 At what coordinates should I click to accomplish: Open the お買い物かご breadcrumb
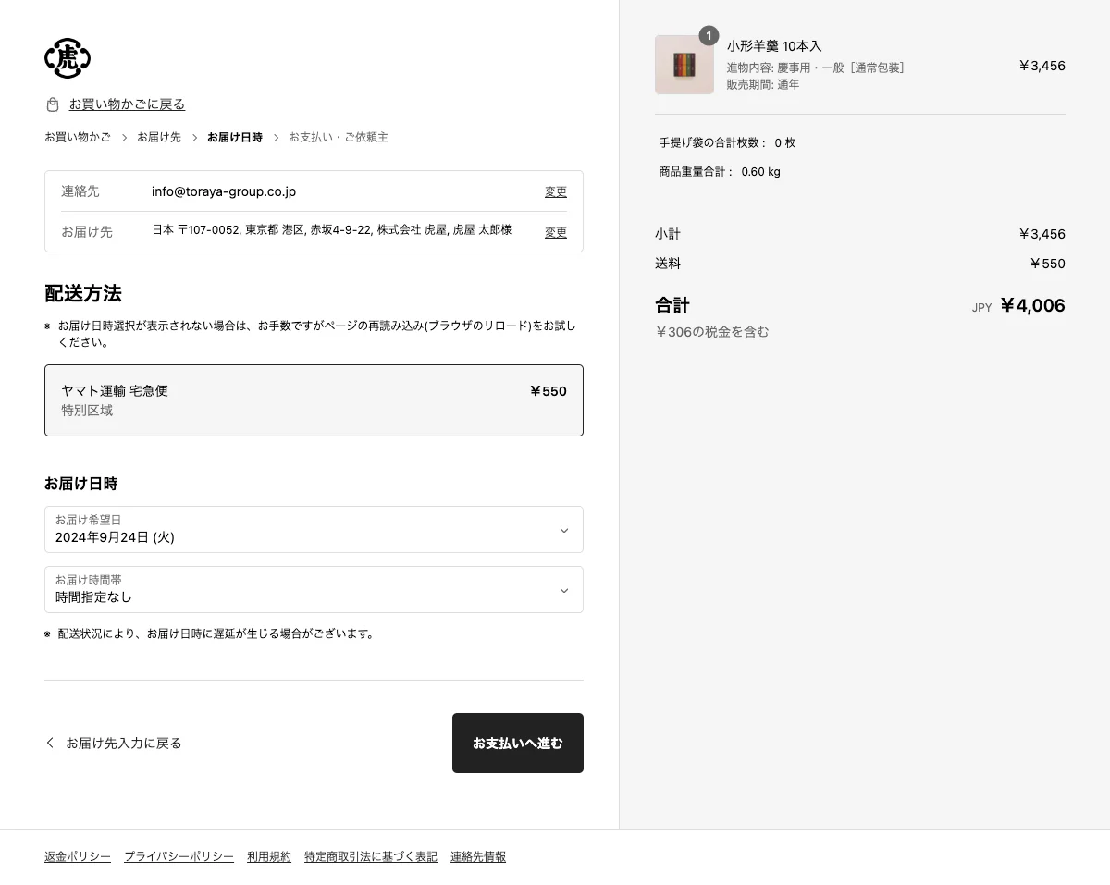coord(77,136)
